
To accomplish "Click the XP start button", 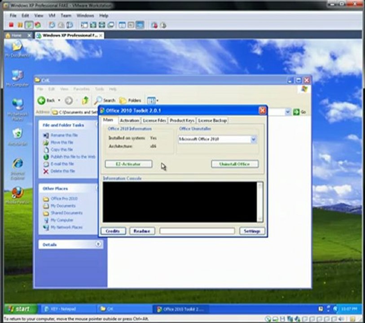I will click(21, 309).
